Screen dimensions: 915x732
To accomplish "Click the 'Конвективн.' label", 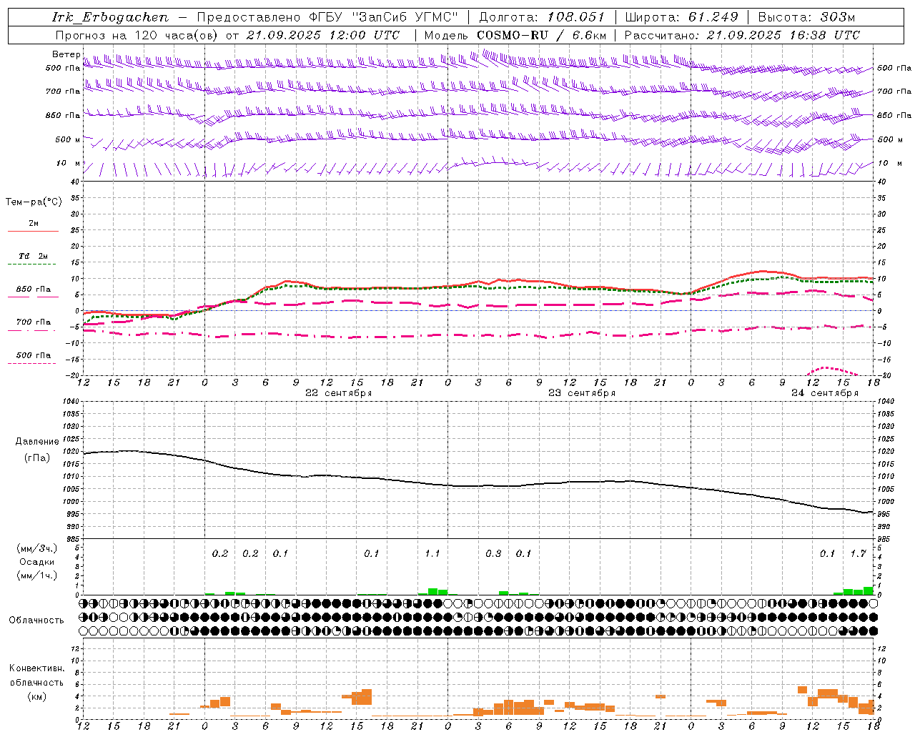I will click(36, 668).
